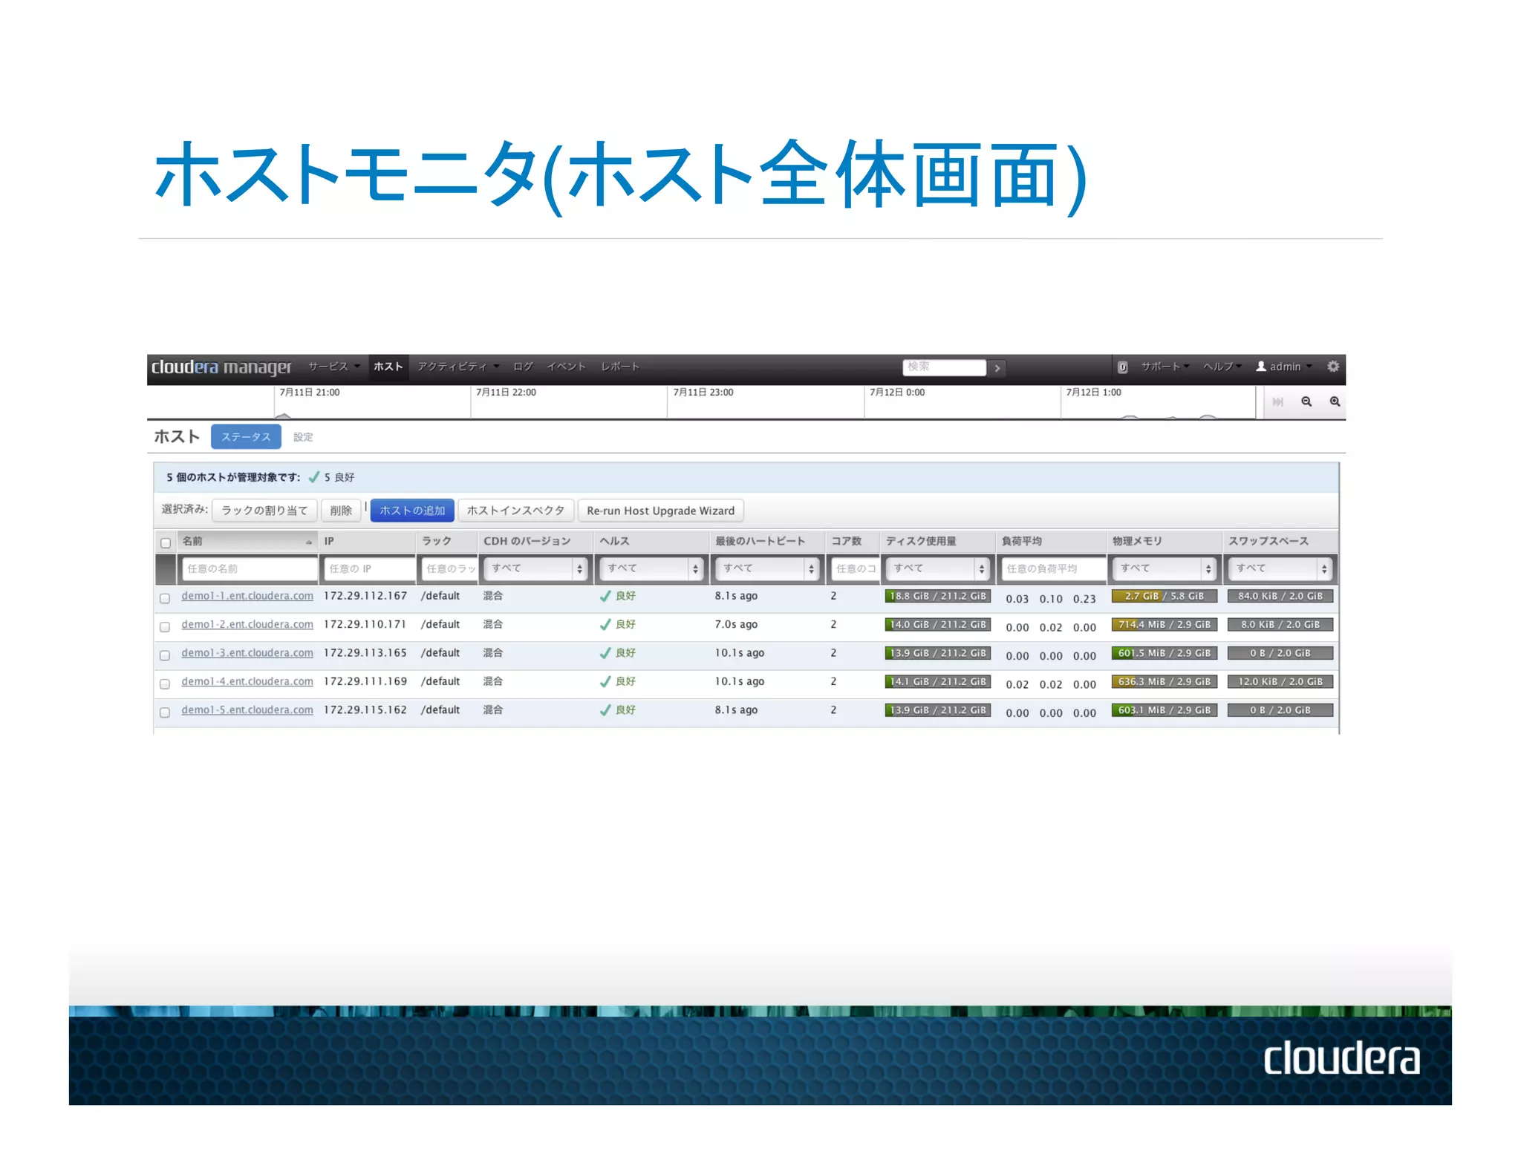Click the settings gear icon in the top bar
The image size is (1521, 1174).
coord(1332,367)
